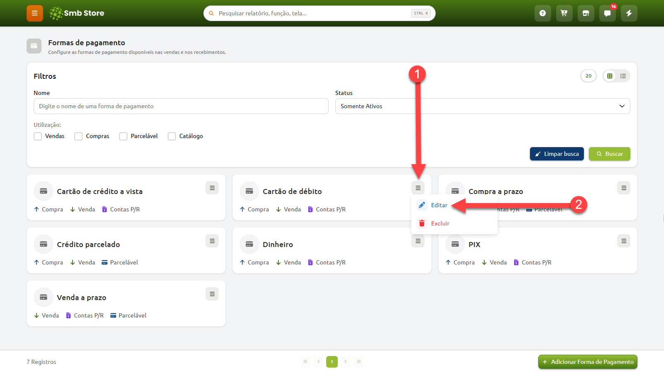Screen dimensions: 664x373
Task: Click the Buscar button
Action: click(x=610, y=154)
